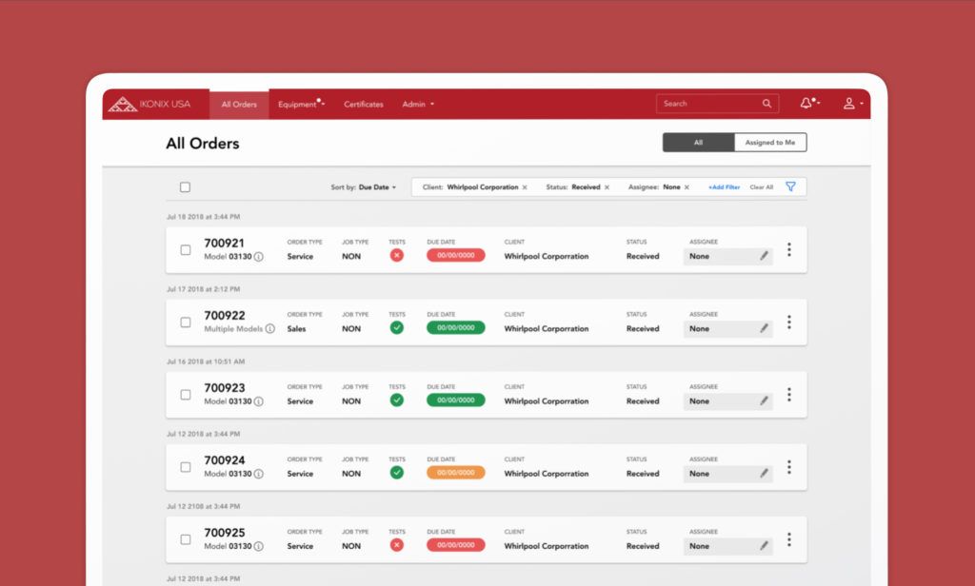Click the search magnifier icon
The height and width of the screenshot is (586, 975).
[x=766, y=104]
